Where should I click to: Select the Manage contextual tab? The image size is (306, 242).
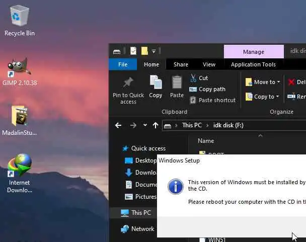pos(254,52)
